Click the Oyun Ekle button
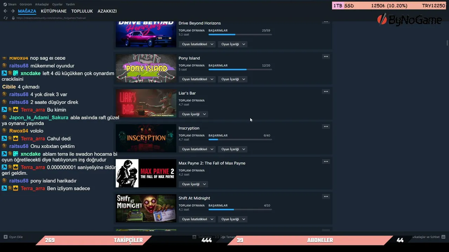Screen dimensions: 449x252 coord(13,237)
